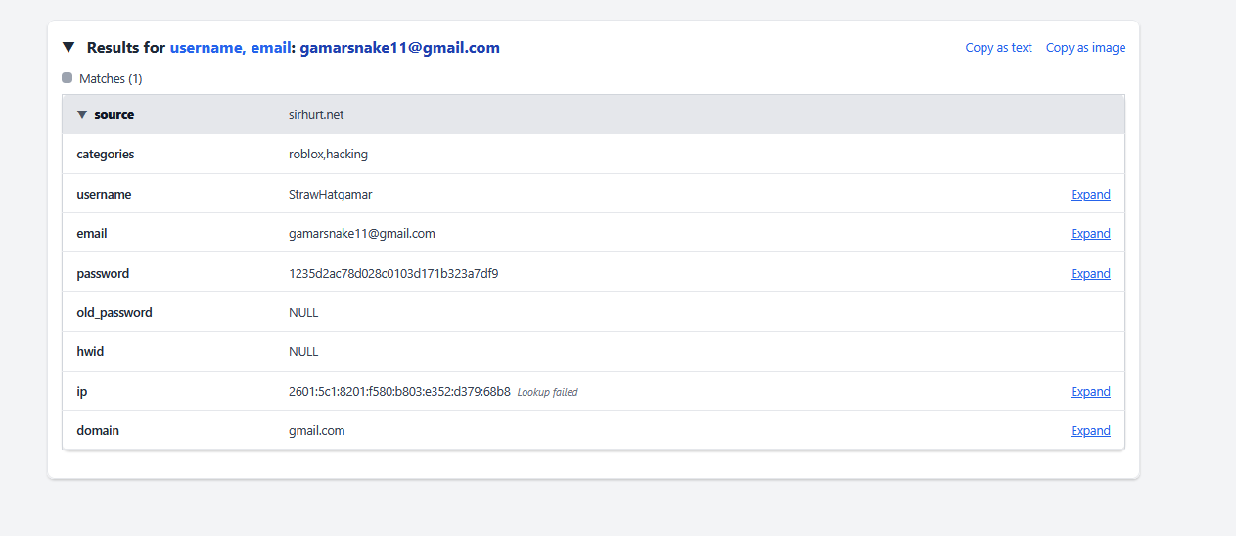This screenshot has width=1236, height=536.
Task: Collapse the Results for section triangle
Action: [x=69, y=47]
